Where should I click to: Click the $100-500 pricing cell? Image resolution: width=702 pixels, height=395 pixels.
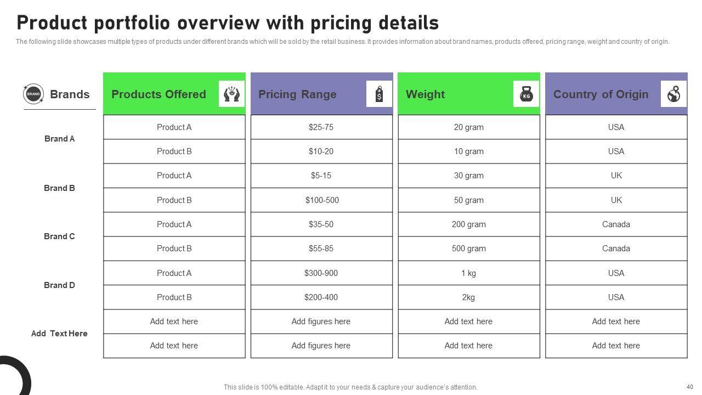pos(322,200)
